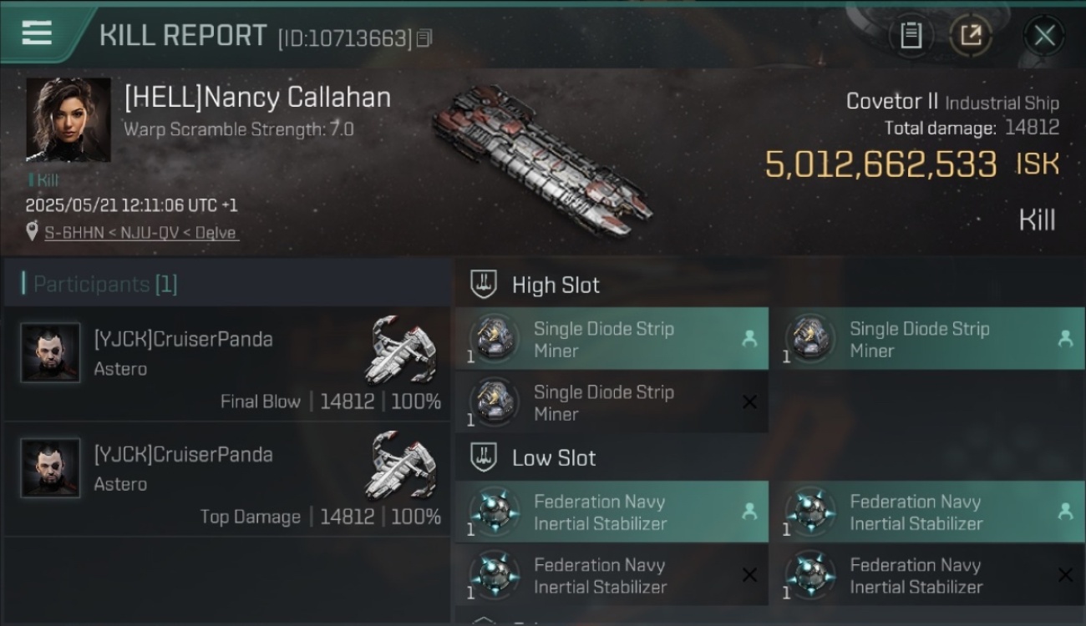Open Nancy Callahan's character portrait
Screen dimensions: 1086x626
coord(69,120)
